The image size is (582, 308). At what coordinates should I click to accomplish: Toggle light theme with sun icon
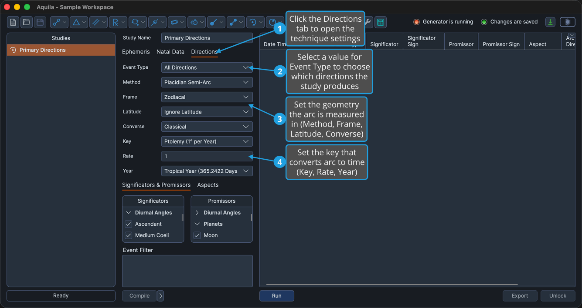[x=568, y=22]
